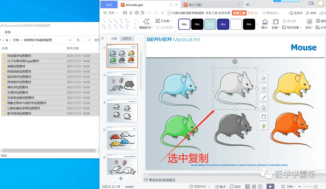The height and width of the screenshot is (189, 326).
Task: Open the 绘图工具 (Drawing Tools) ribbon tab
Action: (239, 13)
